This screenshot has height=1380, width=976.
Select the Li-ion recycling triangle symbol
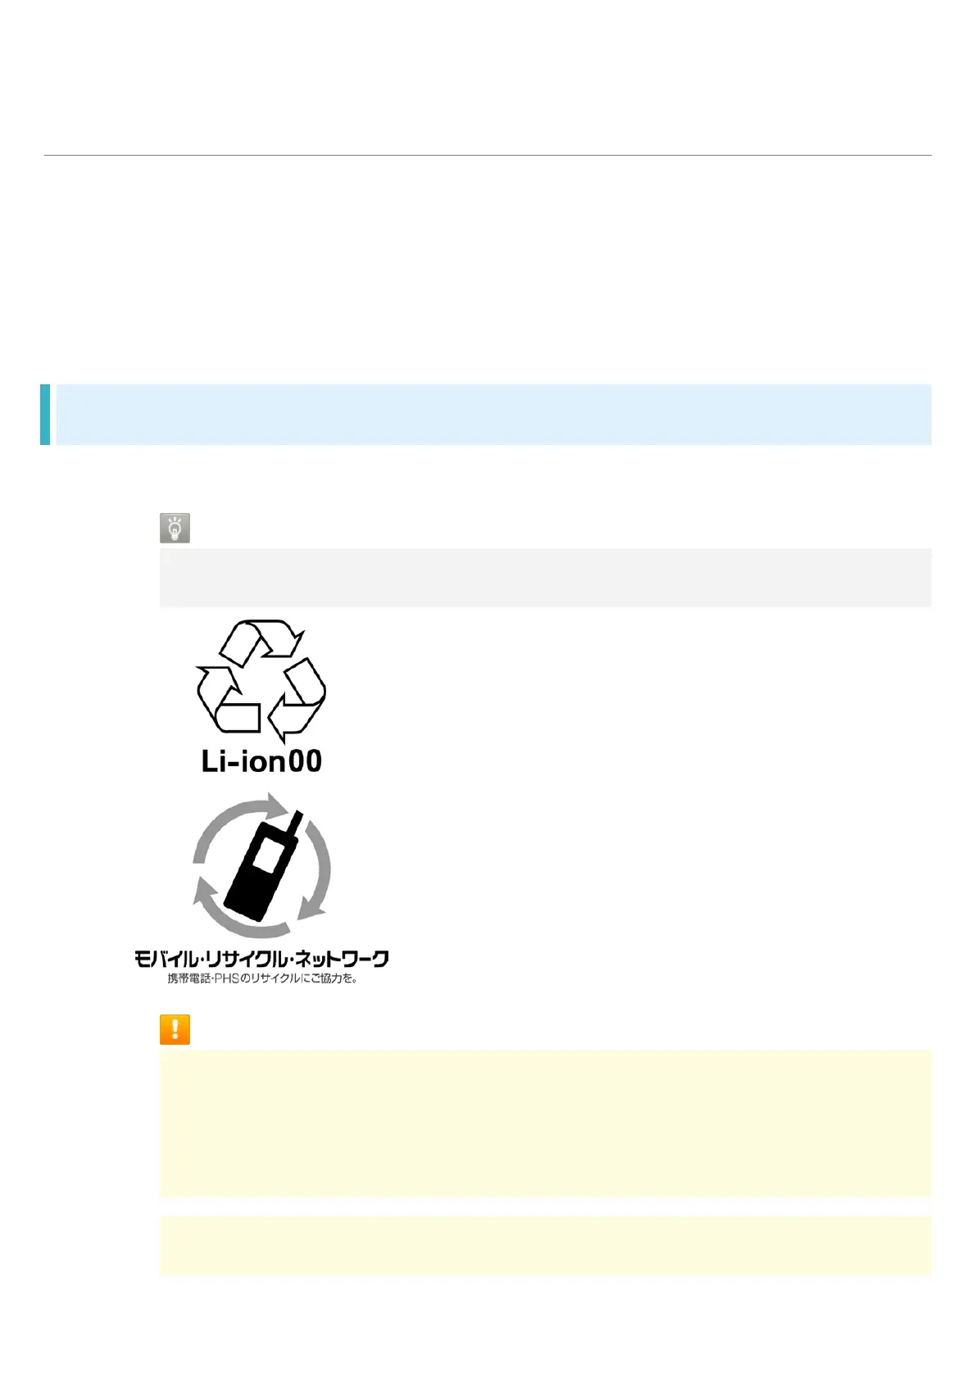(x=261, y=680)
